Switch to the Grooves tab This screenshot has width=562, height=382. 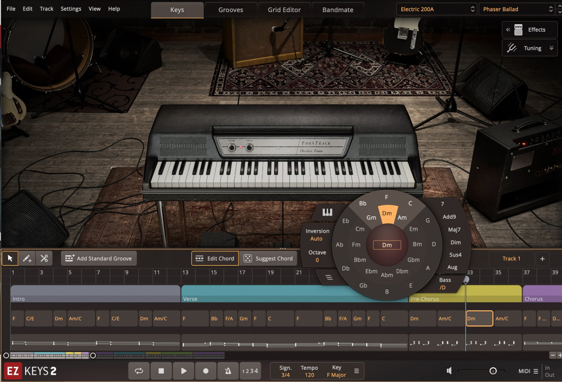click(230, 9)
